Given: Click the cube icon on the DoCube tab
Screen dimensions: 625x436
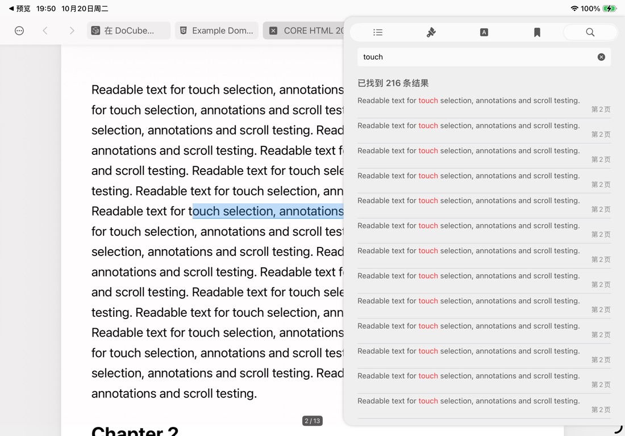Looking at the screenshot, I should (x=95, y=31).
